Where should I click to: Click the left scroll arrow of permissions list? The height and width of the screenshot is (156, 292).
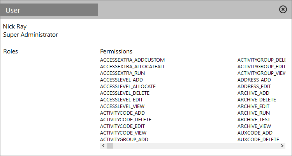tap(103, 146)
